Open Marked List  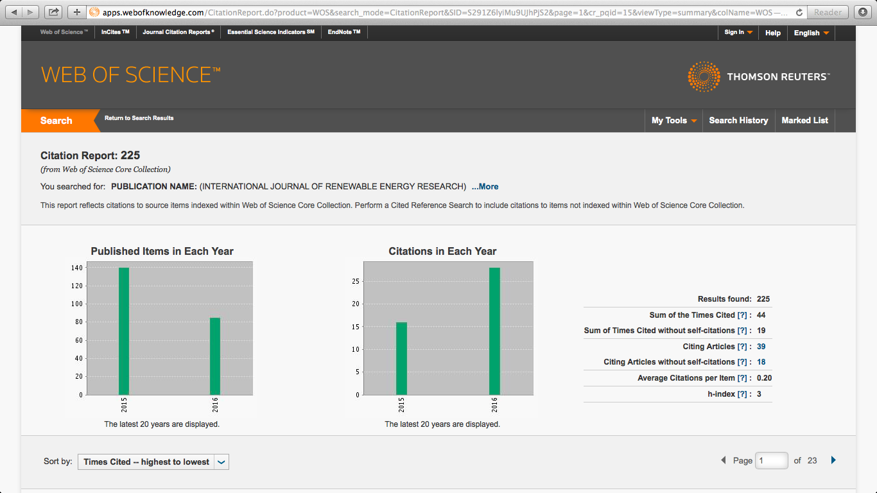805,121
